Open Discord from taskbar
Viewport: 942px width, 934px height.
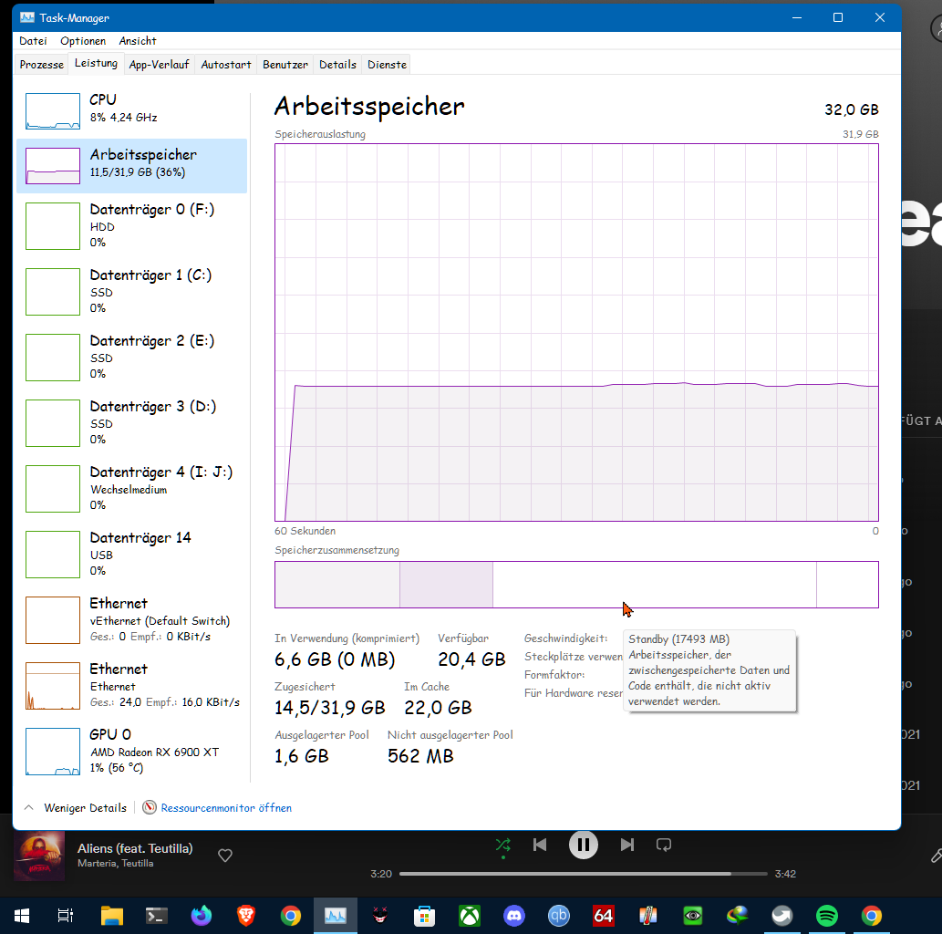pos(514,916)
